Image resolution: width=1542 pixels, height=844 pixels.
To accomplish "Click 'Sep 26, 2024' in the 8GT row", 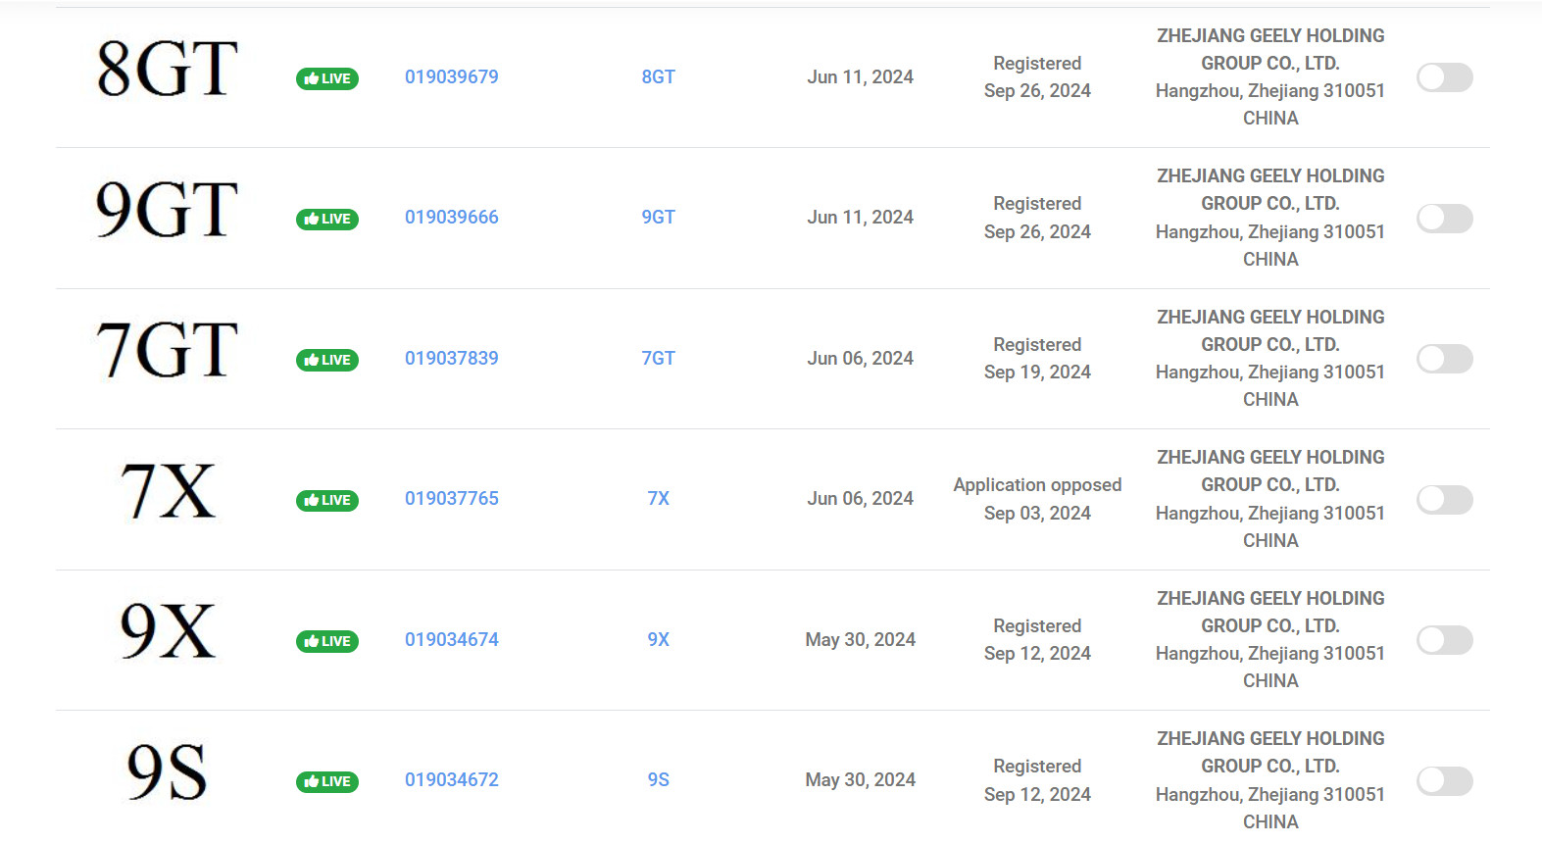I will [x=1037, y=90].
